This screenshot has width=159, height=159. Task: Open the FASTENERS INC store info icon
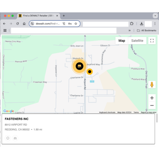pos(8,138)
